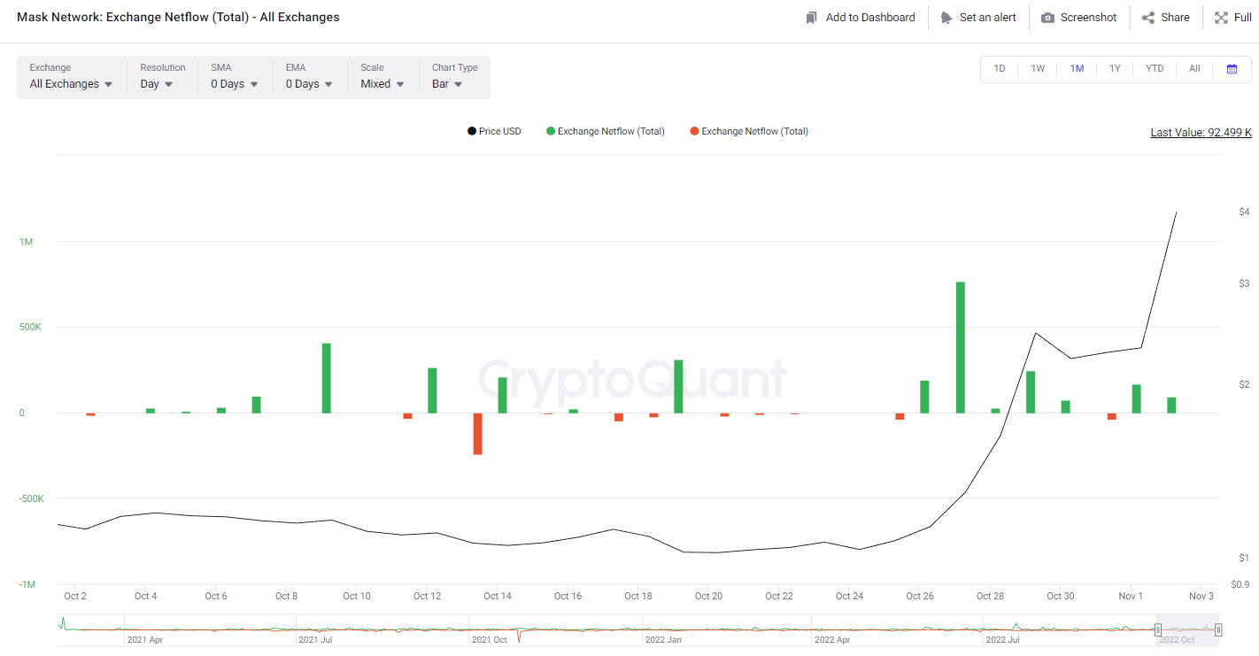Click the Full screen expand icon
The height and width of the screenshot is (656, 1259).
pyautogui.click(x=1221, y=18)
